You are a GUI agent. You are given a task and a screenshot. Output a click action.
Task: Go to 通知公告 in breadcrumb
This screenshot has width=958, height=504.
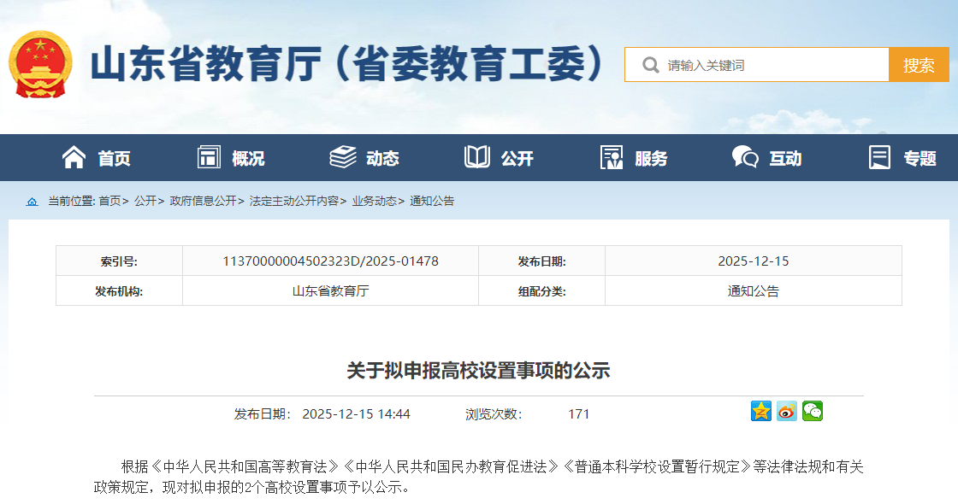[432, 202]
